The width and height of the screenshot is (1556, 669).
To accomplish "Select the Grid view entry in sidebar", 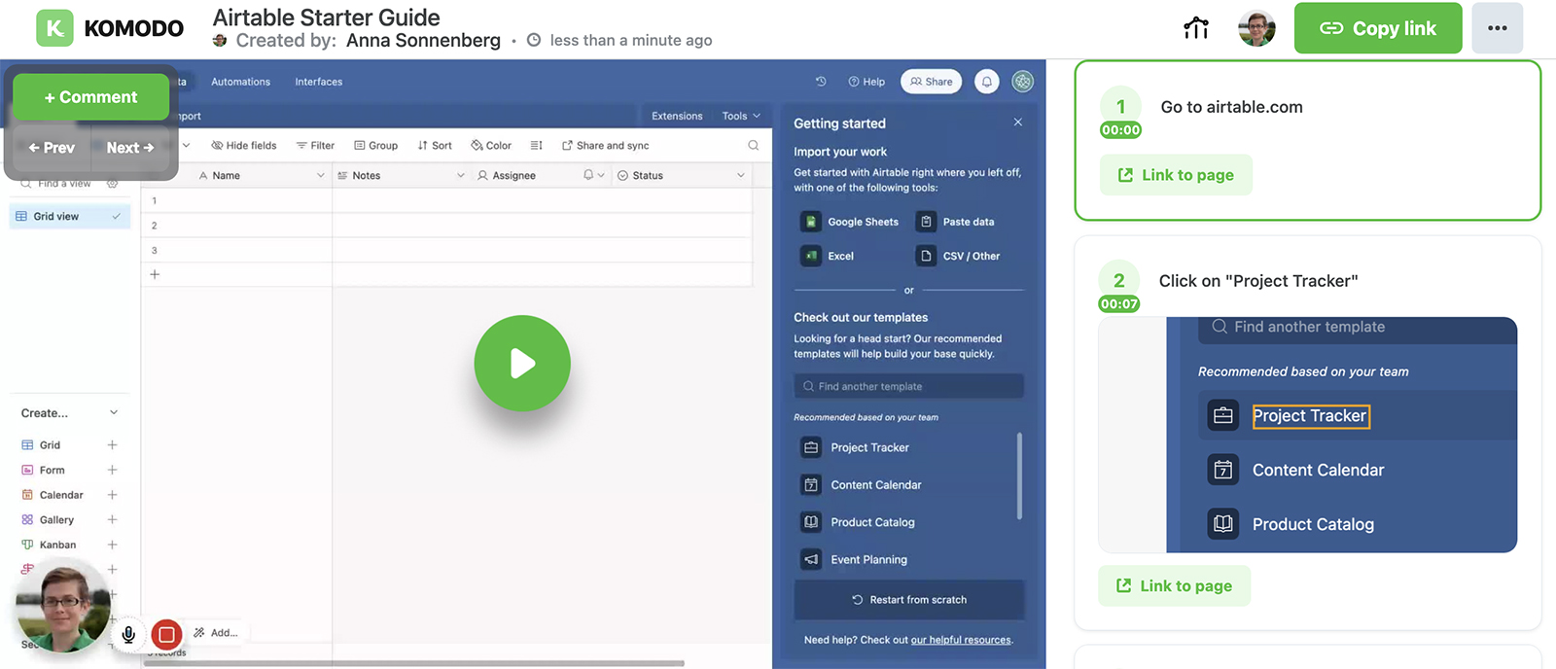I will pos(69,217).
